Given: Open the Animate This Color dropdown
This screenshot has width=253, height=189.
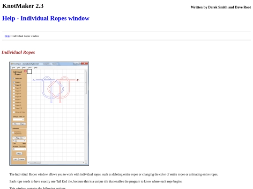Looking at the screenshot, I should [x=19, y=149].
